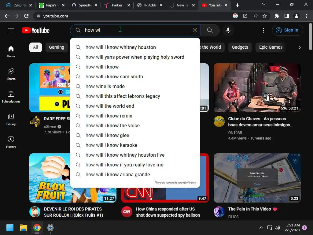
Task: Open ON10BR channel avatar
Action: 219,121
